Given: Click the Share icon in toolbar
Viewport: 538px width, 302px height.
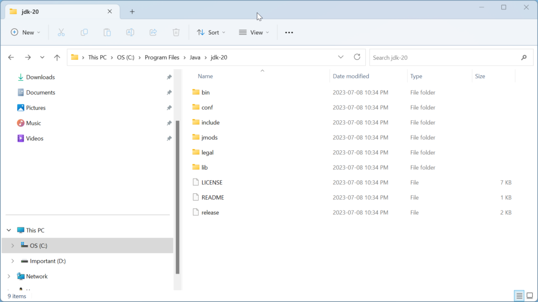Looking at the screenshot, I should (153, 32).
